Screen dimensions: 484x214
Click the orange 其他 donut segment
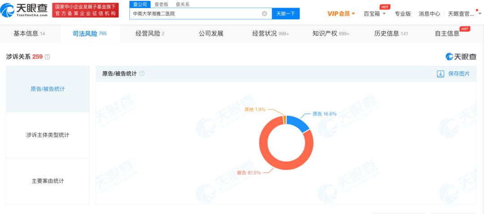pos(284,120)
